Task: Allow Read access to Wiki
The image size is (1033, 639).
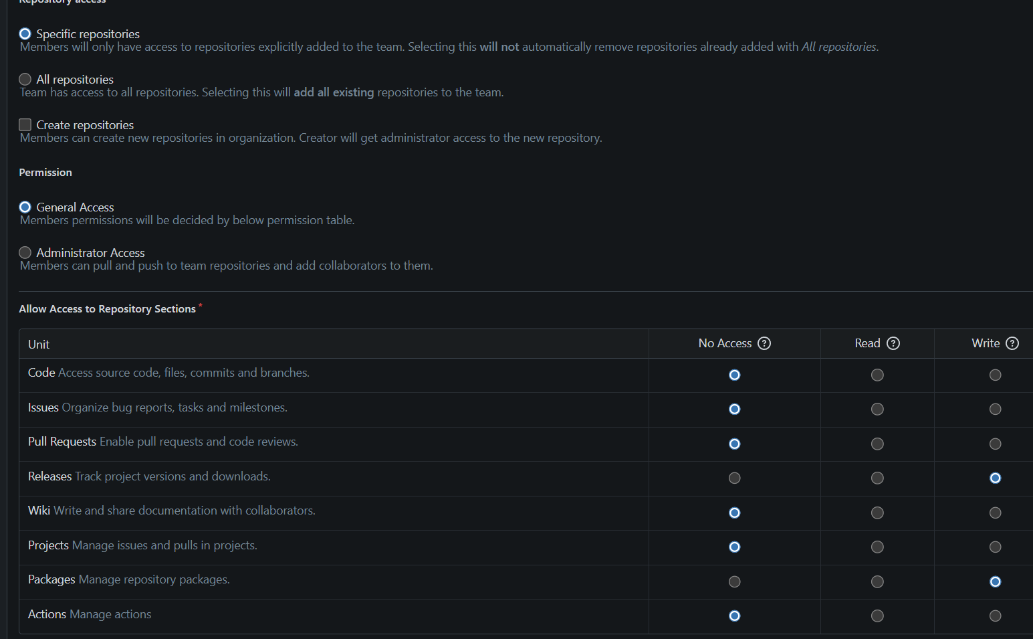Action: tap(877, 513)
